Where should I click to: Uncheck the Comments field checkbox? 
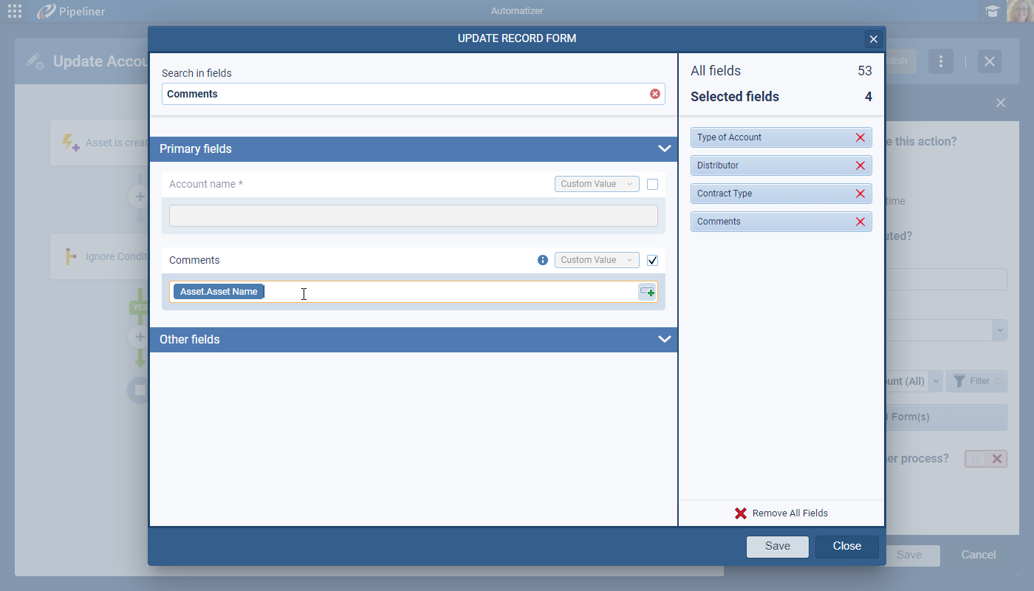[x=652, y=260]
